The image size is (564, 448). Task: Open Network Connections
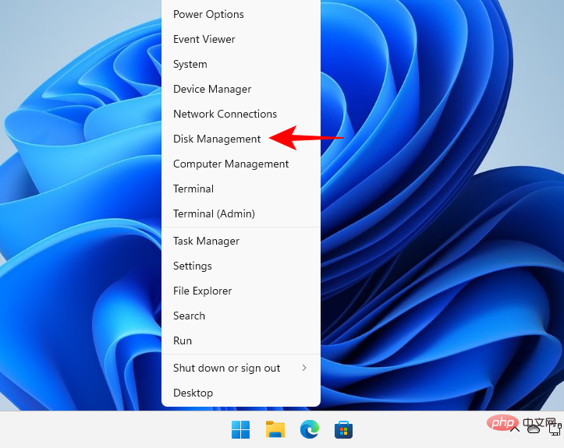pos(225,114)
